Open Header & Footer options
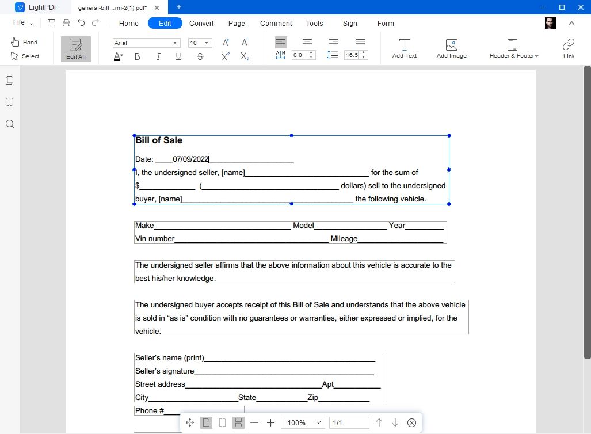591x434 pixels. point(513,48)
